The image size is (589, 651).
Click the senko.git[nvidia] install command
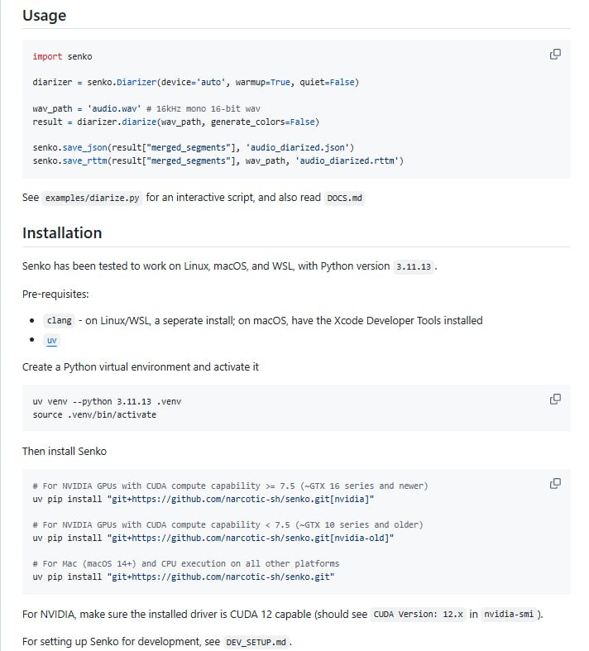click(204, 499)
